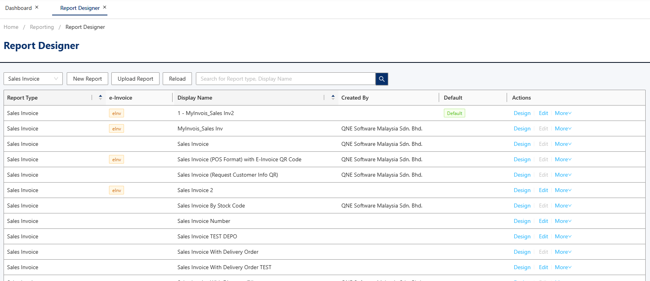Screen dimensions: 650x281
Task: Edit the Sales Invoice With Delivery Order TEST report
Action: pos(543,268)
